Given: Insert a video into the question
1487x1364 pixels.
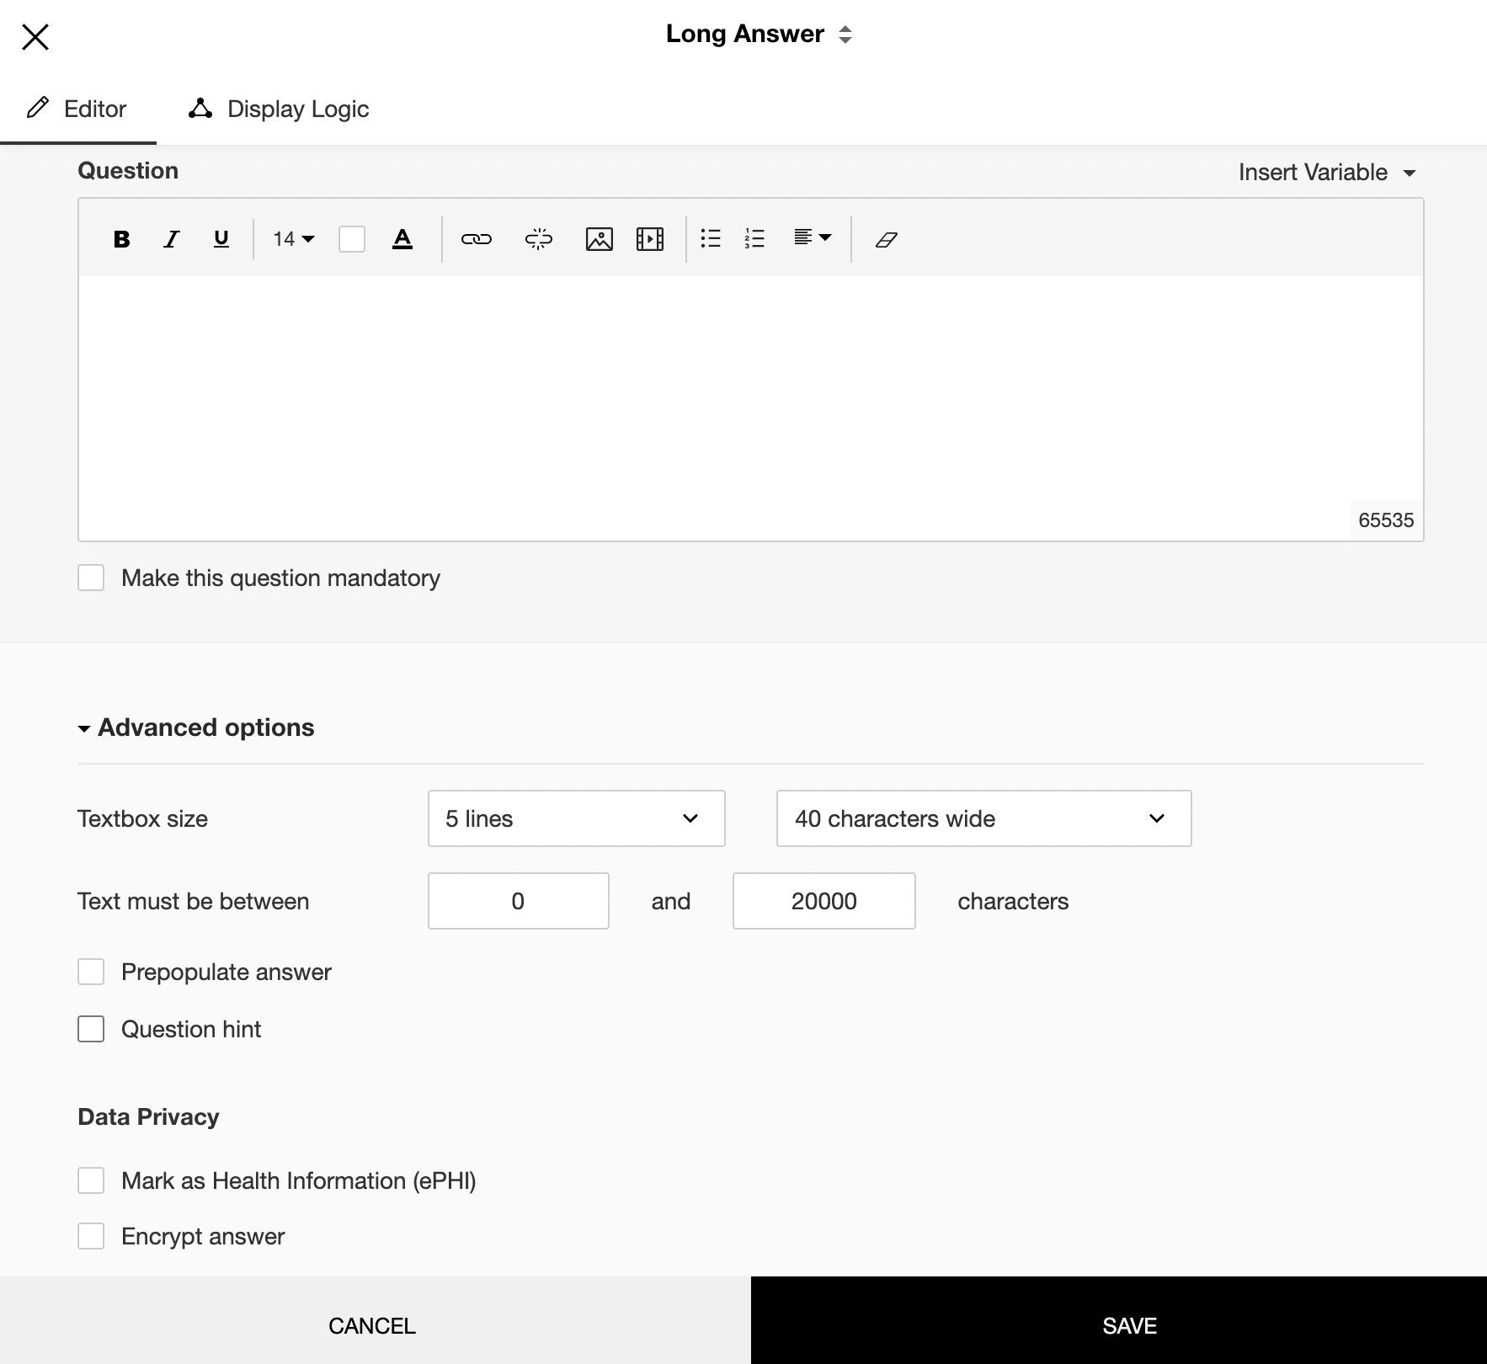Looking at the screenshot, I should (x=650, y=239).
